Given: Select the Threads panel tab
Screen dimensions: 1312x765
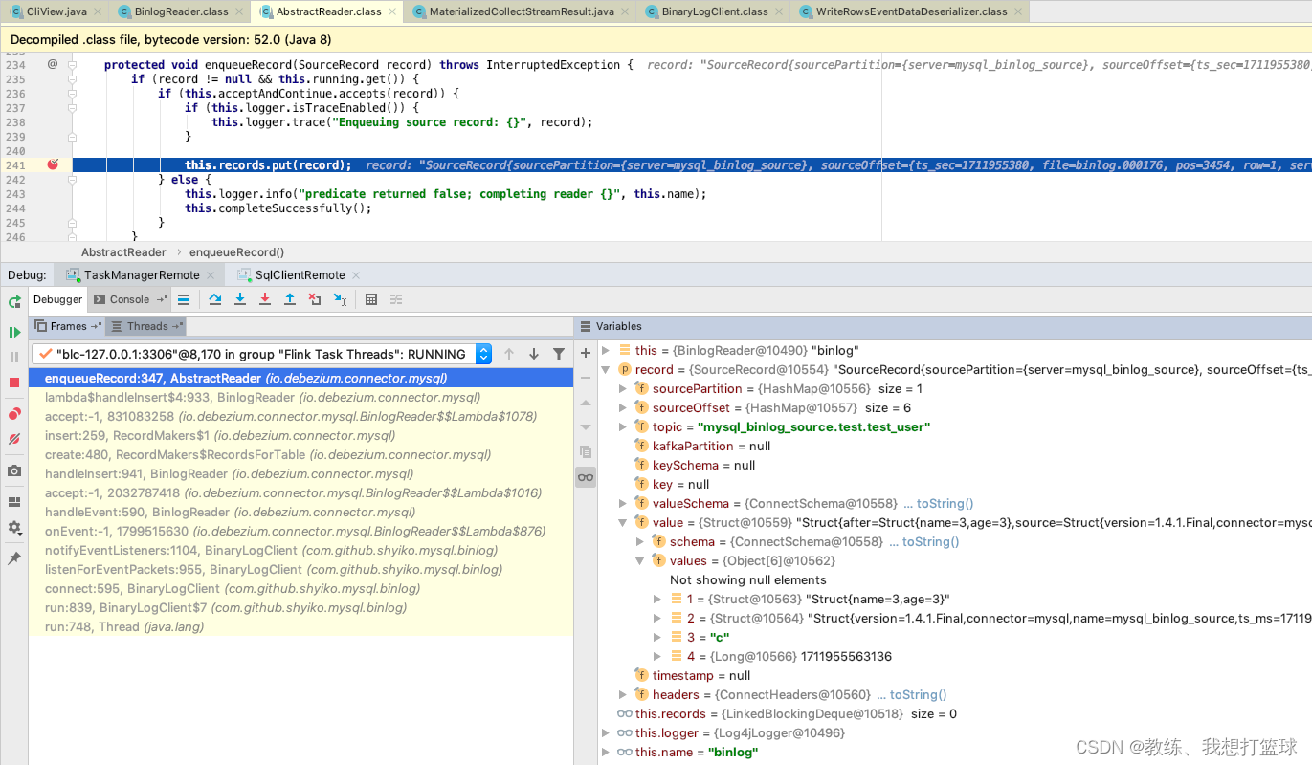Looking at the screenshot, I should click(x=146, y=326).
